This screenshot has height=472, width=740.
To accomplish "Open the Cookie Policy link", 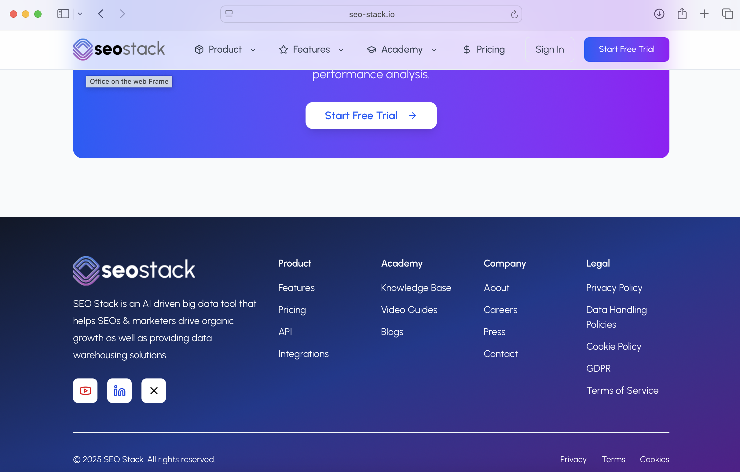I will (x=614, y=347).
